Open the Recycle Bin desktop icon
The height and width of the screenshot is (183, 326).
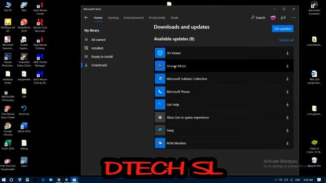click(x=314, y=162)
